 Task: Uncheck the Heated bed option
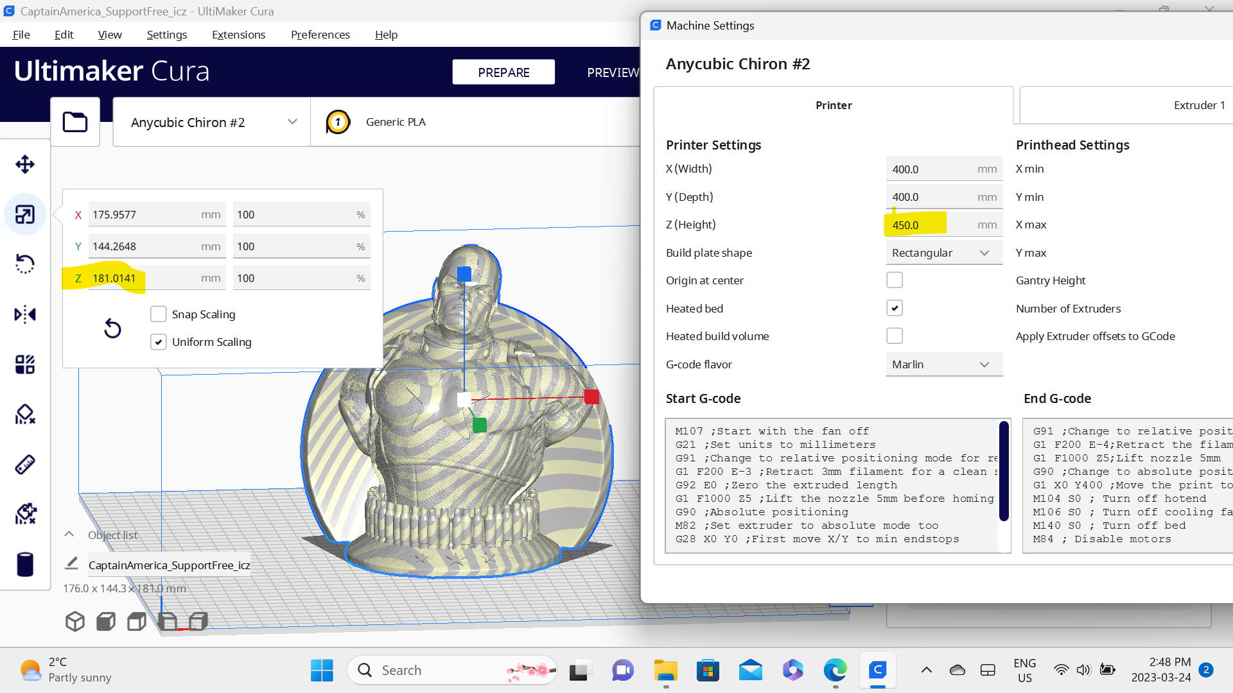click(x=894, y=307)
